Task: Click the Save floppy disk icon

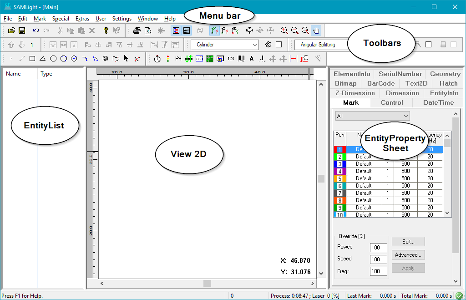Action: 21,31
